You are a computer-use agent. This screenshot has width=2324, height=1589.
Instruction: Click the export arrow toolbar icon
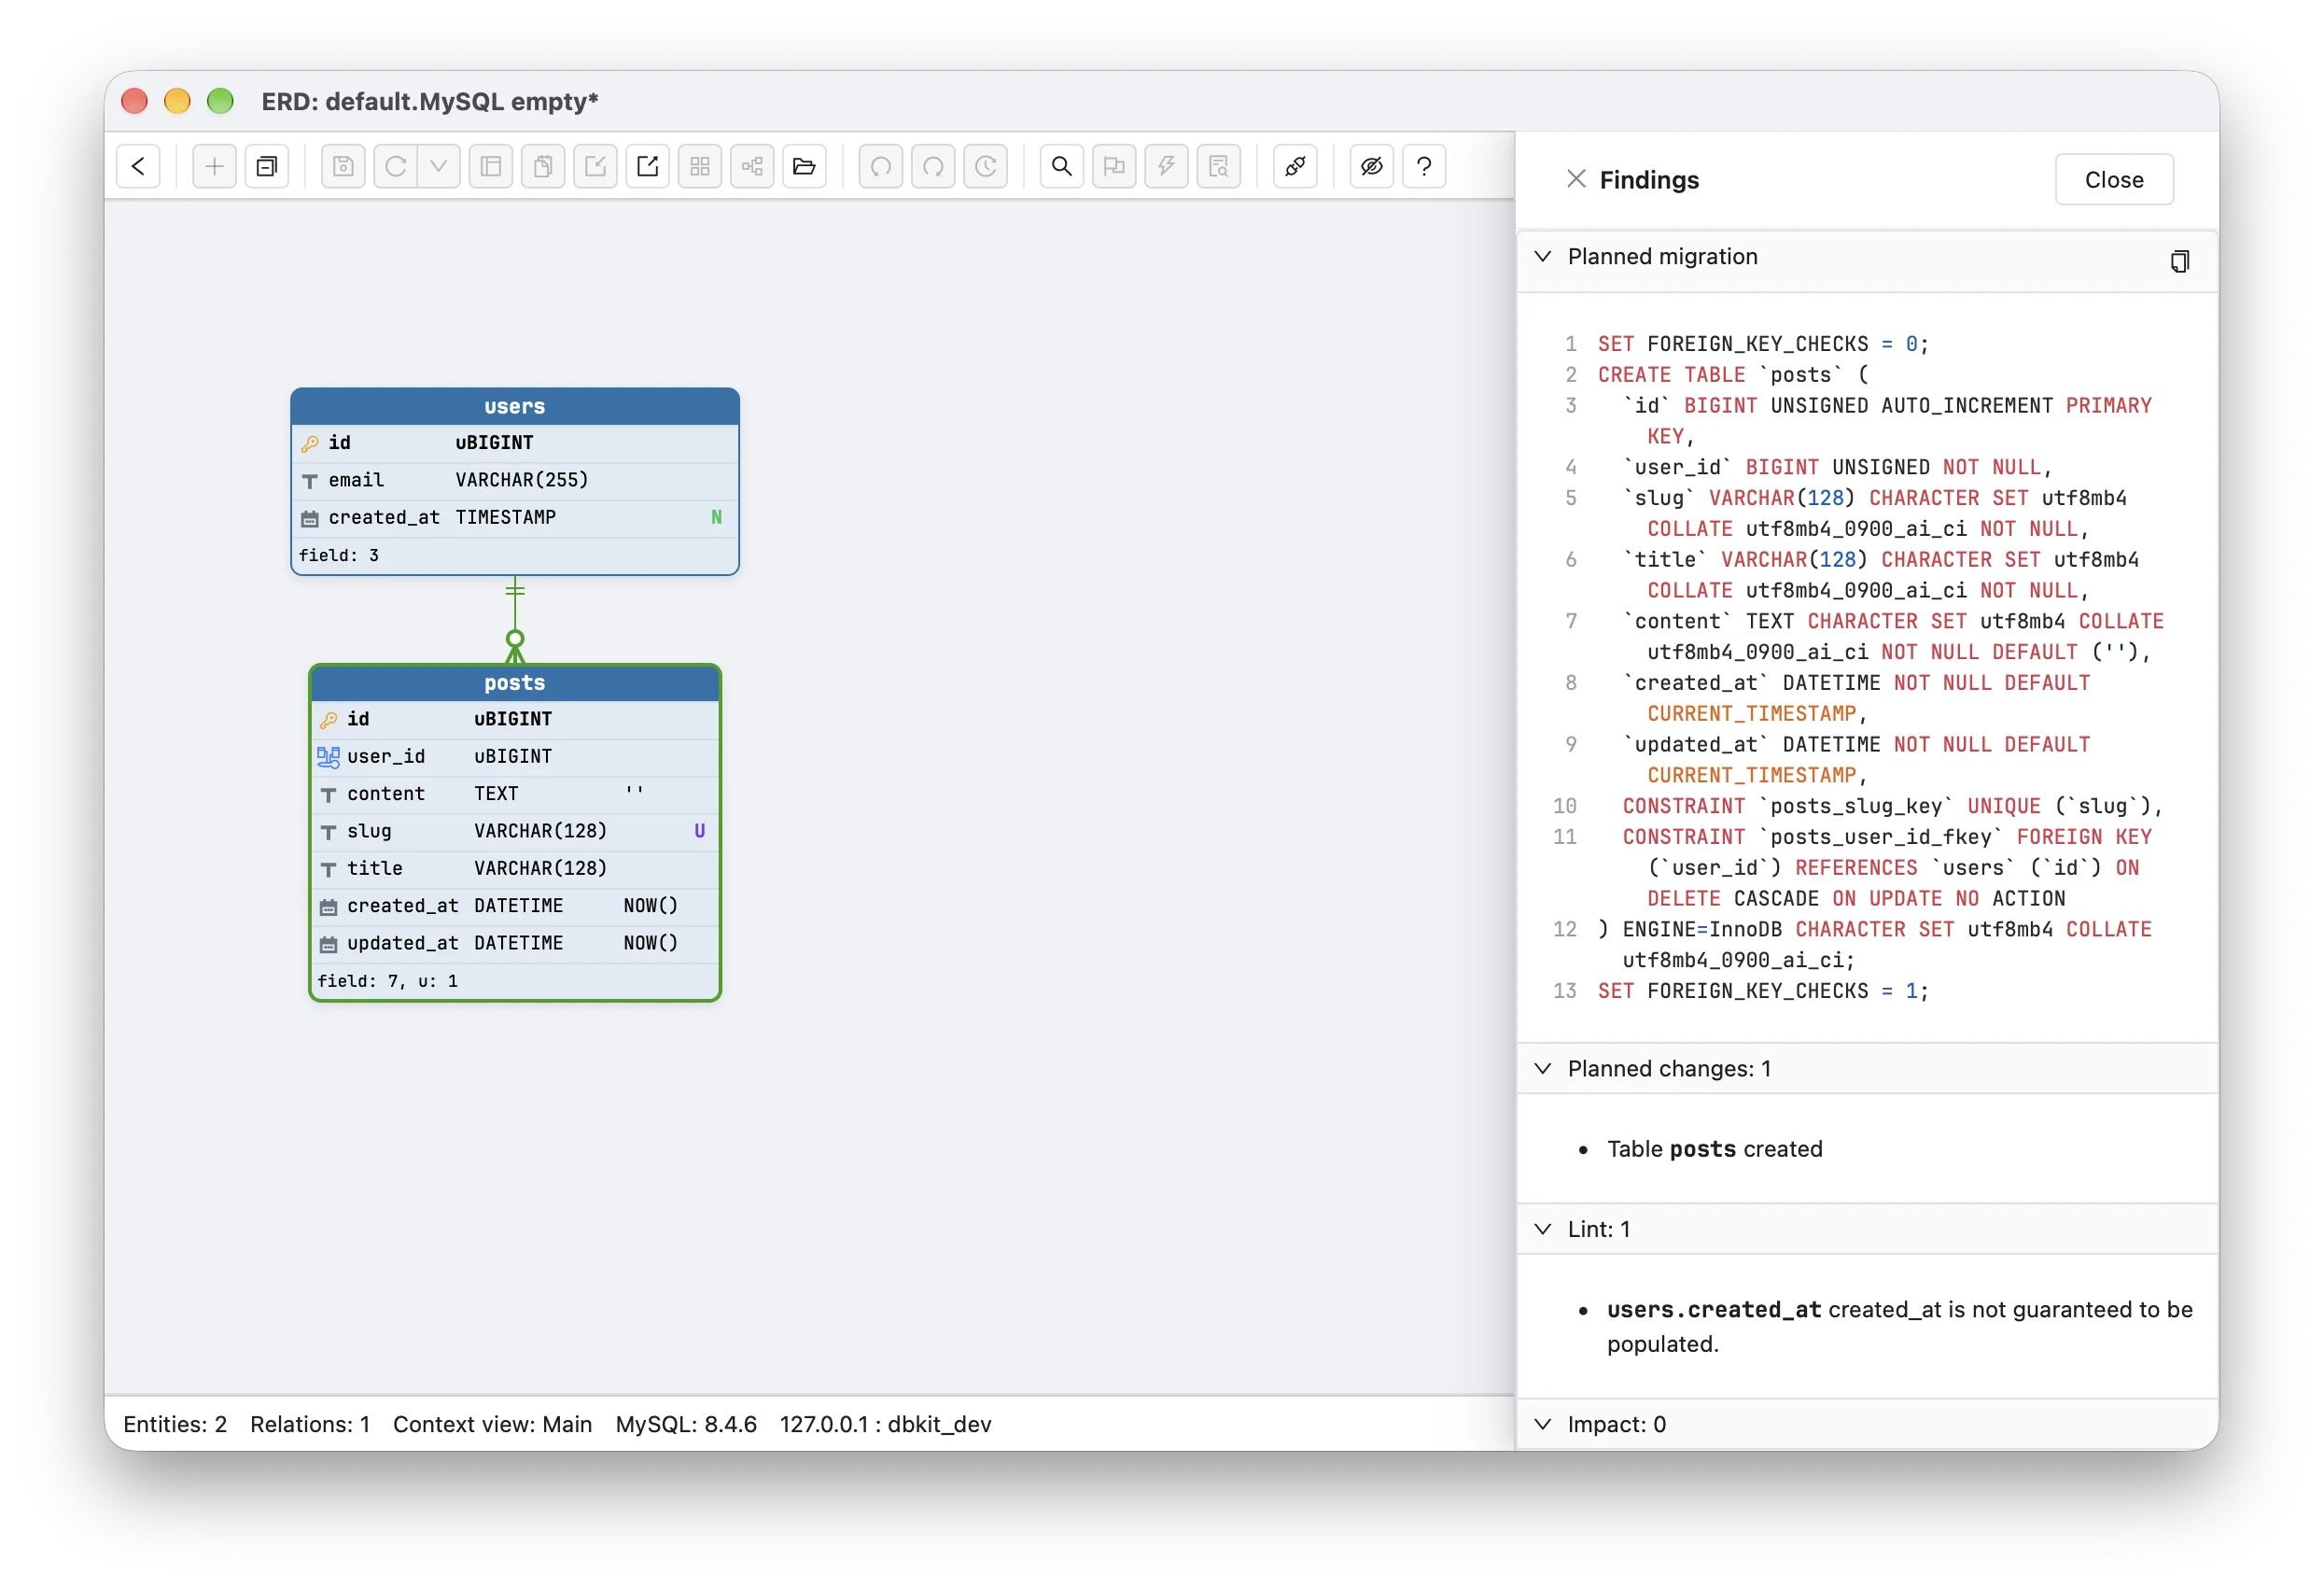click(647, 166)
